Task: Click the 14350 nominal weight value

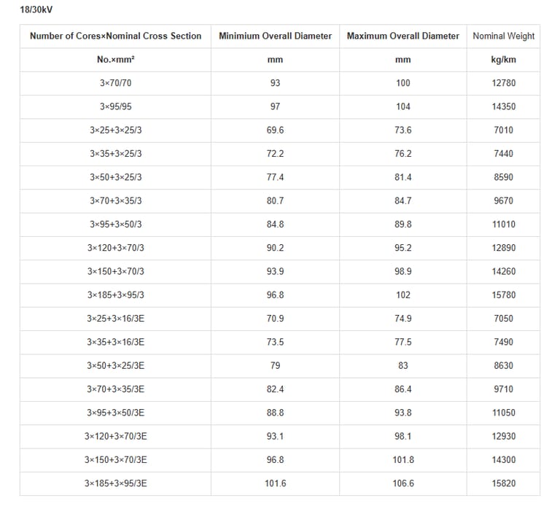Action: (503, 106)
